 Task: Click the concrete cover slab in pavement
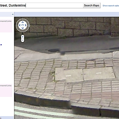85,74
